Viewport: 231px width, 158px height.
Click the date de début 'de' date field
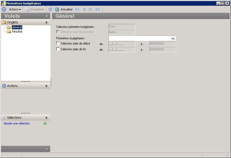tap(122, 44)
